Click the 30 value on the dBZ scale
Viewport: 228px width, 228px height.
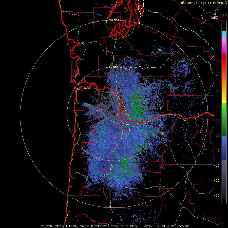point(218,106)
